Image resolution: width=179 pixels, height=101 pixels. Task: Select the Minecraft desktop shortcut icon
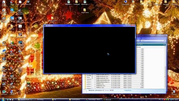[28, 84]
